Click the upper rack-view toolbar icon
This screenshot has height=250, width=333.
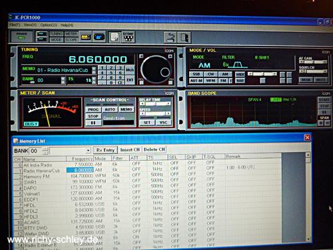(42, 34)
